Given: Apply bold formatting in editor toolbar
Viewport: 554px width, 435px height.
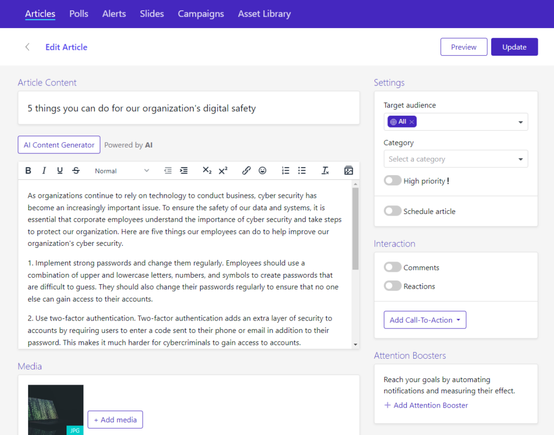Looking at the screenshot, I should tap(29, 171).
